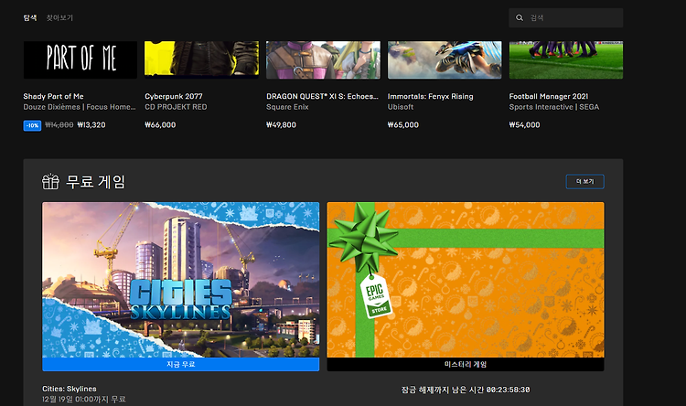Open the Immortals Fenyx Rising thumbnail

click(x=445, y=60)
